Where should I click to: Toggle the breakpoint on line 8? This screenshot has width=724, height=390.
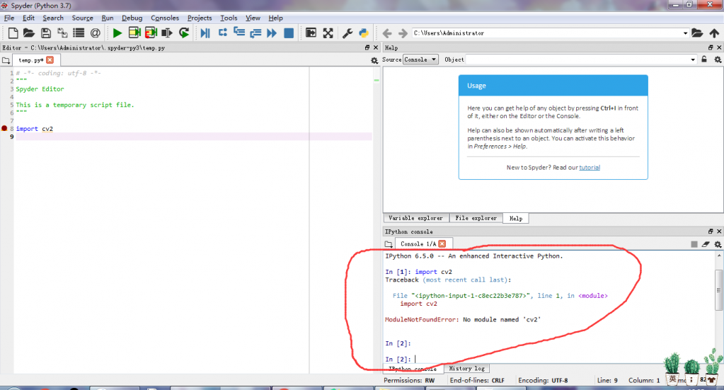point(4,129)
